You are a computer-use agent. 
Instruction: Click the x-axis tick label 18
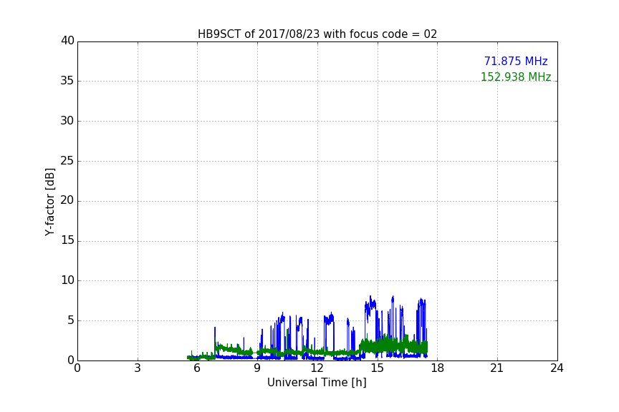tap(438, 368)
